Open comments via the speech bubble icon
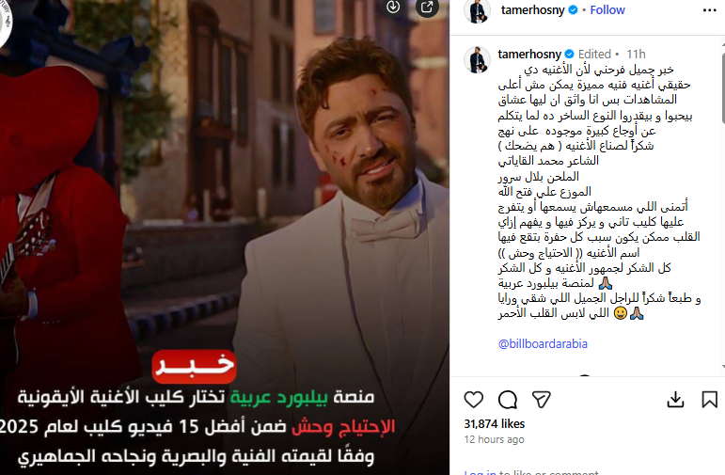Viewport: 725px width, 475px height. [x=507, y=400]
